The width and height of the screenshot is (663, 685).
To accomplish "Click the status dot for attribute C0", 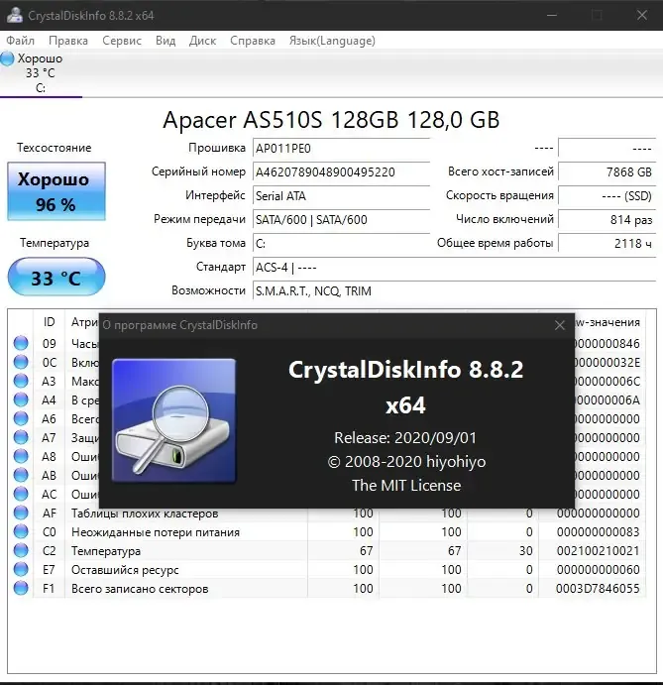I will (x=21, y=531).
